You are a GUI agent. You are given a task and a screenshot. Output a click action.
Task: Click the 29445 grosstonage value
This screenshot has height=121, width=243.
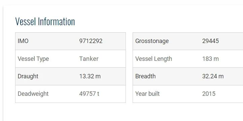coord(210,41)
